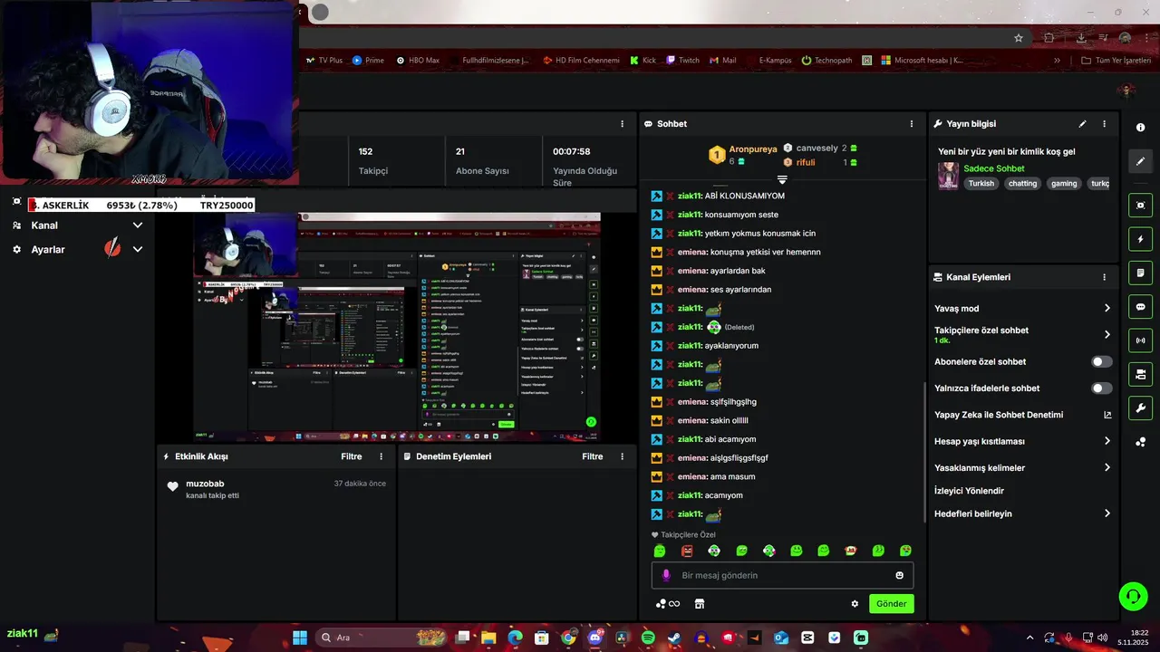Open Steam from the taskbar
This screenshot has width=1160, height=652.
click(674, 638)
